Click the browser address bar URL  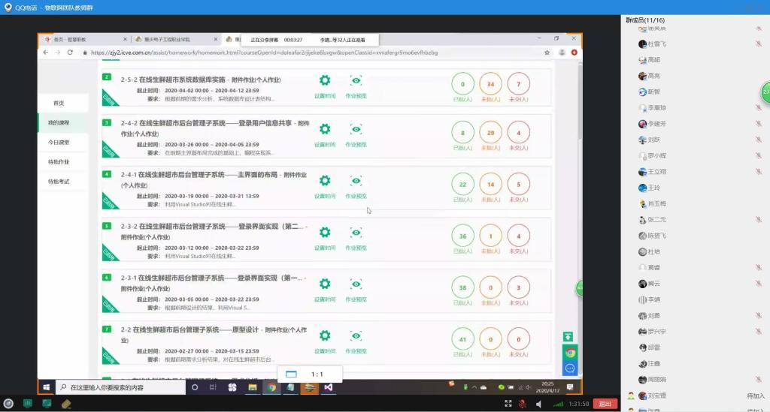(x=263, y=53)
